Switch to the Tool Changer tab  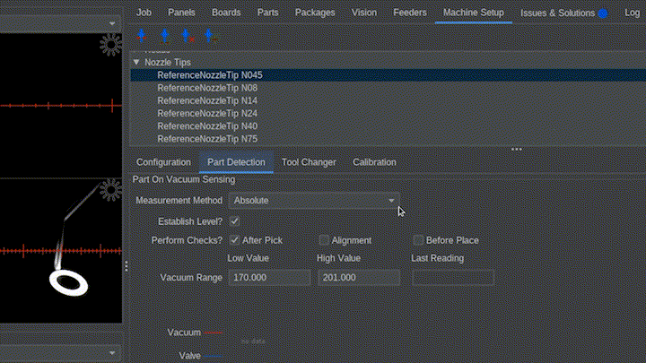click(309, 162)
